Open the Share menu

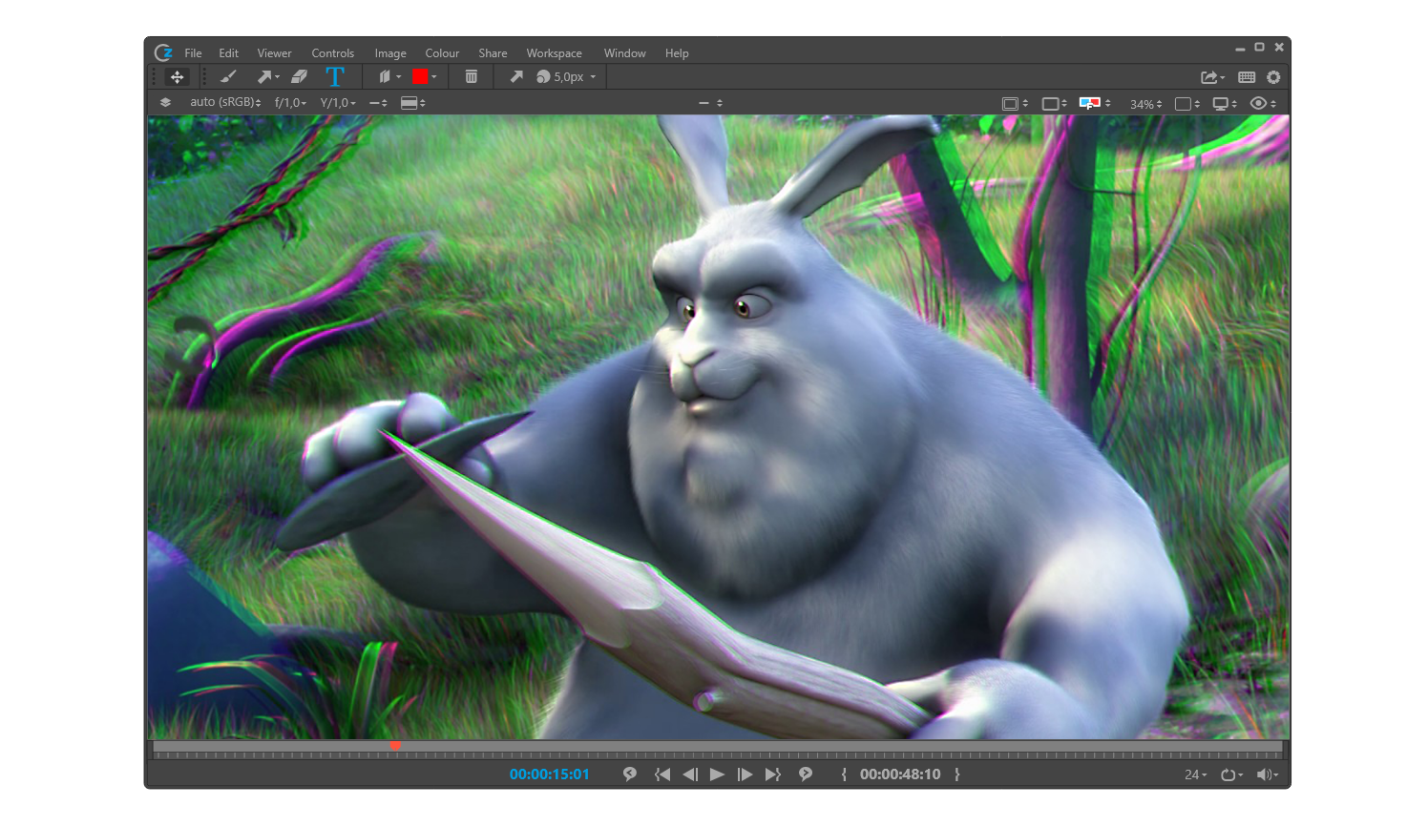(x=493, y=53)
